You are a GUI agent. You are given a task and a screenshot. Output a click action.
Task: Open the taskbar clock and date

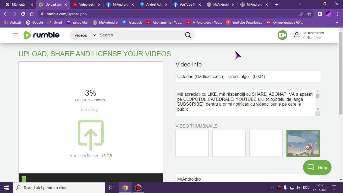tap(320, 188)
